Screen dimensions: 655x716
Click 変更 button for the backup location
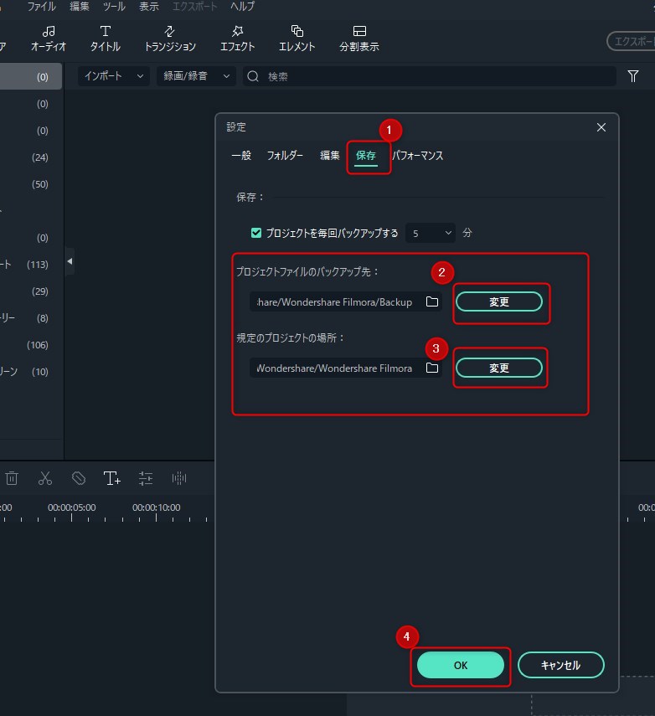pos(499,302)
